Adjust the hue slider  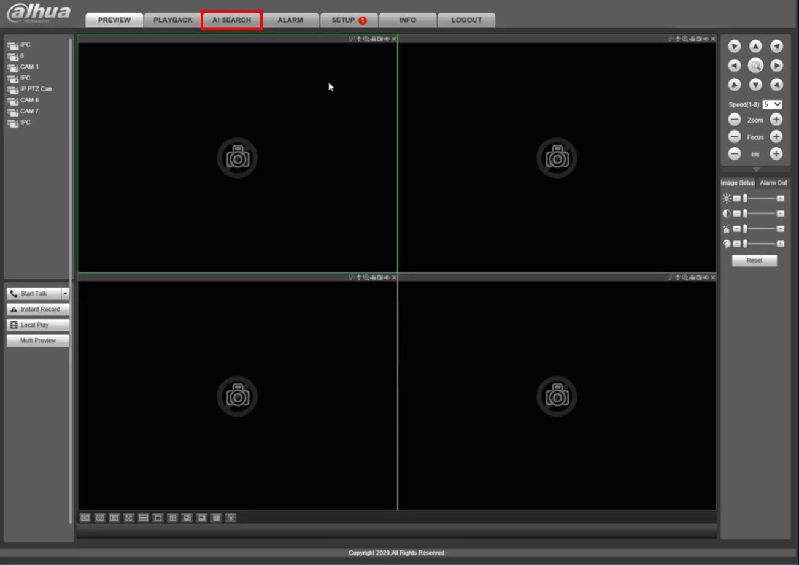pos(760,244)
